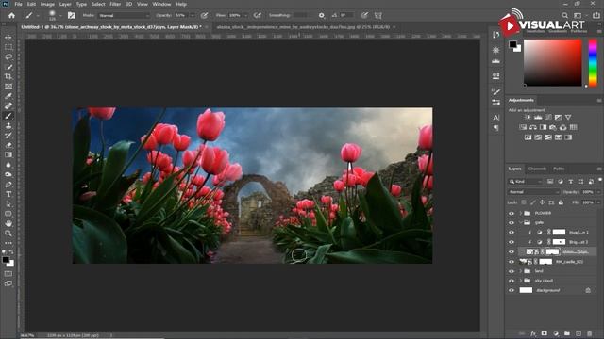
Task: Open the brush preset picker arrow
Action: pyautogui.click(x=59, y=16)
